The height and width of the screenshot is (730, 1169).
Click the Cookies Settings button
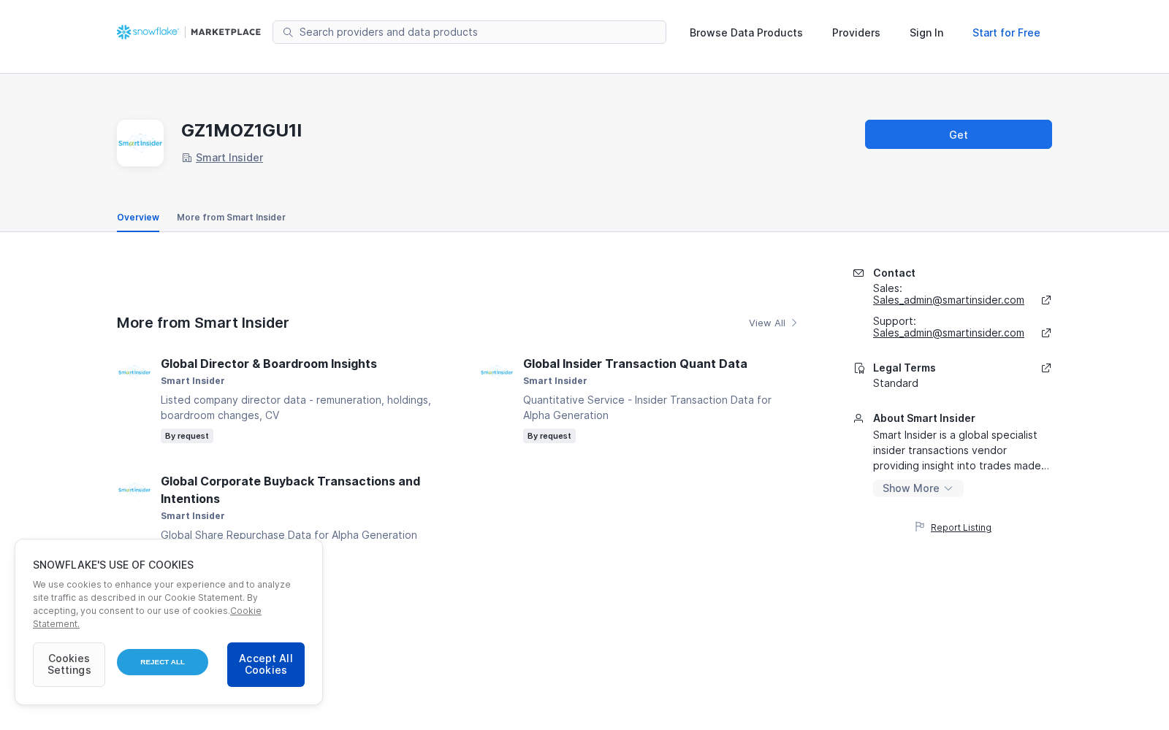pyautogui.click(x=69, y=664)
